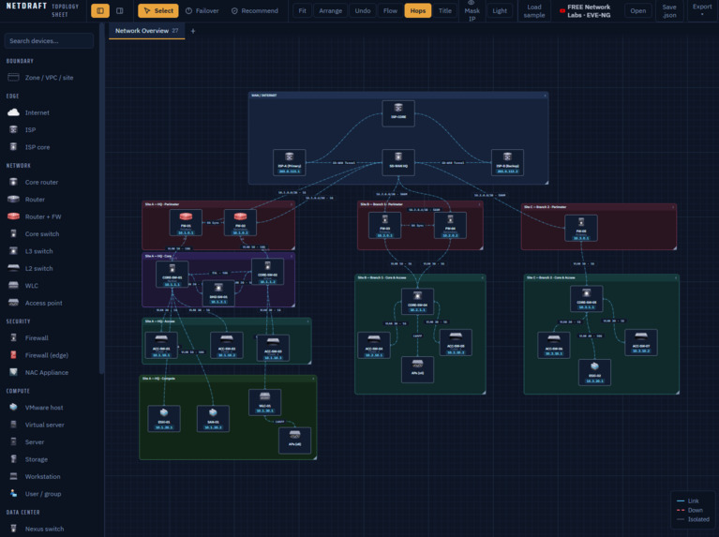Pick the Server device in palette

[x=50, y=442]
